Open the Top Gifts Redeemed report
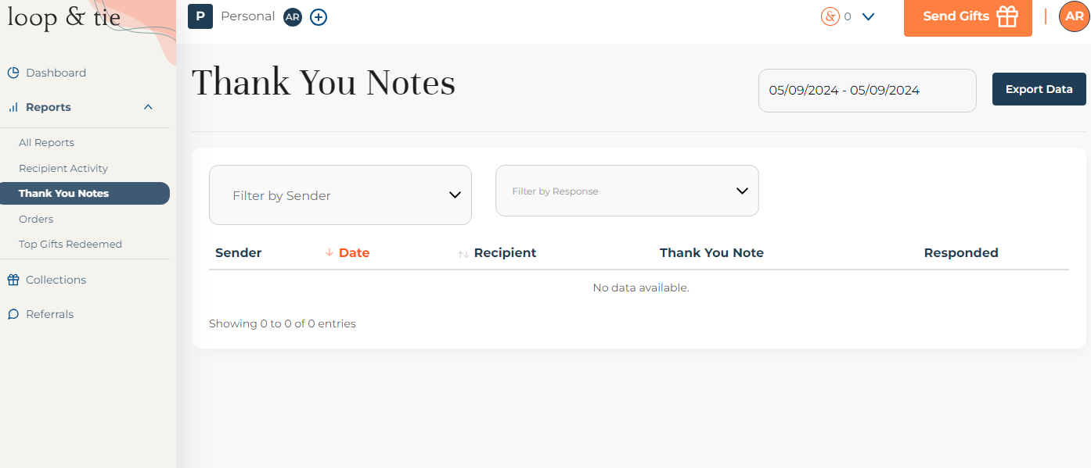Screen dimensions: 1091x468 click(x=70, y=244)
